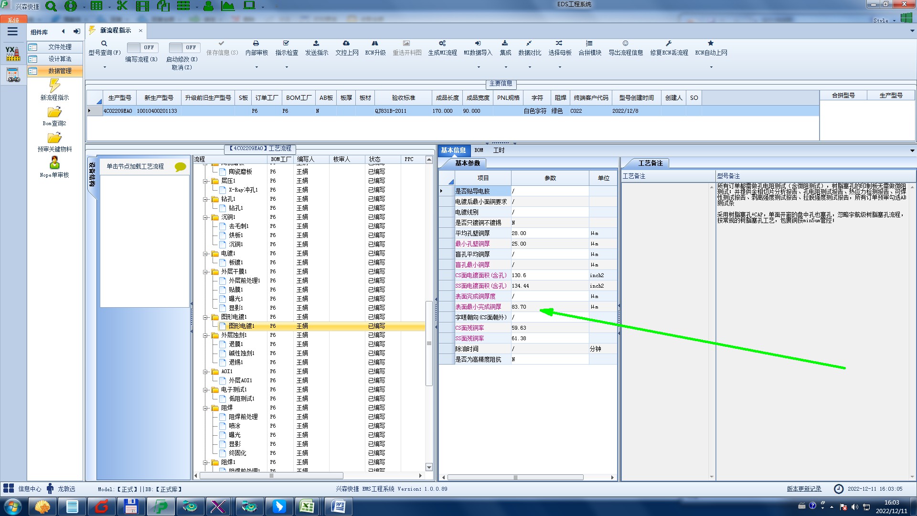Image resolution: width=917 pixels, height=516 pixels.
Task: Open the 型号查询 dropdown arrow
Action: coord(105,67)
